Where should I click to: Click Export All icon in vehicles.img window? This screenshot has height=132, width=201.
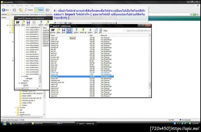coord(83,31)
